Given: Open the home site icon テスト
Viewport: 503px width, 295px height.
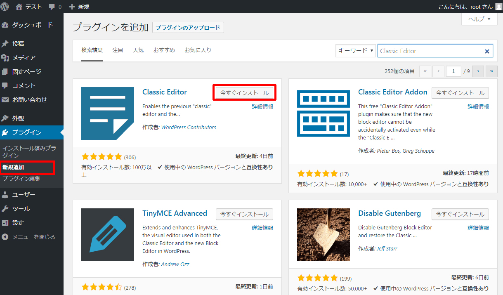Looking at the screenshot, I should tap(19, 7).
